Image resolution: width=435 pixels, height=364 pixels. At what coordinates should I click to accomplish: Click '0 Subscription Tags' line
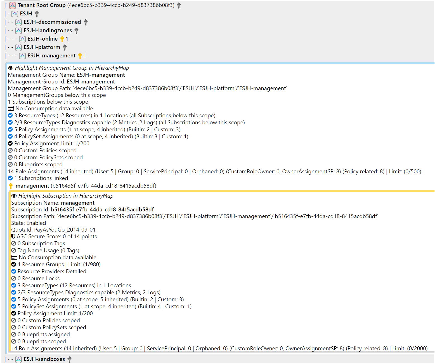(x=38, y=243)
